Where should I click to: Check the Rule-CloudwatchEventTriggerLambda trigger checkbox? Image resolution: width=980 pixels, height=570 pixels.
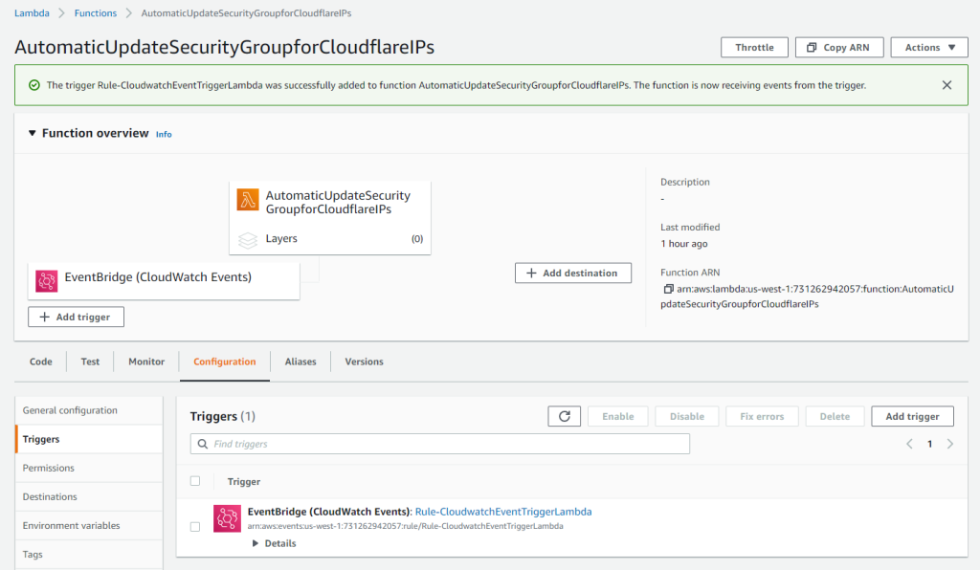click(195, 526)
